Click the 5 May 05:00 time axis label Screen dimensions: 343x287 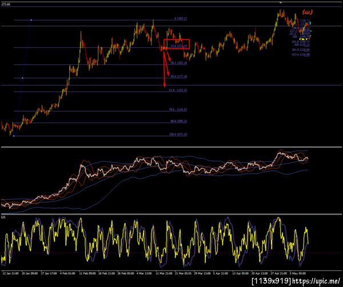[x=297, y=273]
